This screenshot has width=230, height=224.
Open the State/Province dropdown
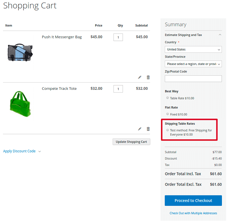pos(193,64)
